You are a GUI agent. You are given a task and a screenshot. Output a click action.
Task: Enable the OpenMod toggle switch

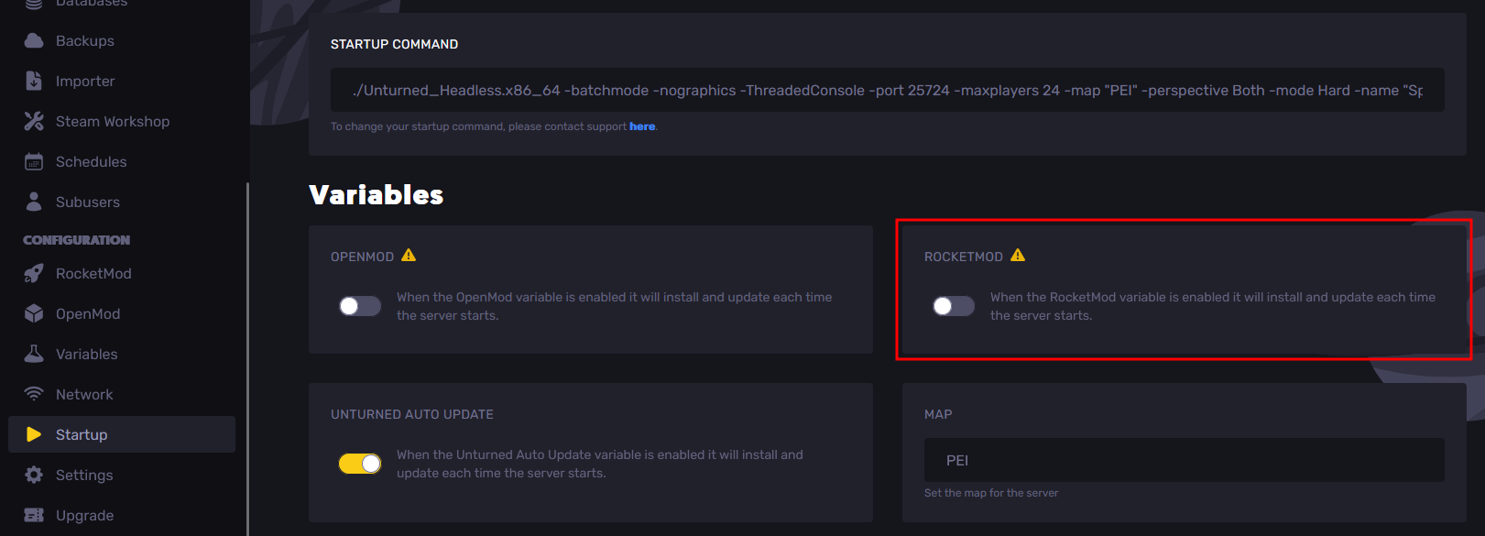tap(360, 306)
